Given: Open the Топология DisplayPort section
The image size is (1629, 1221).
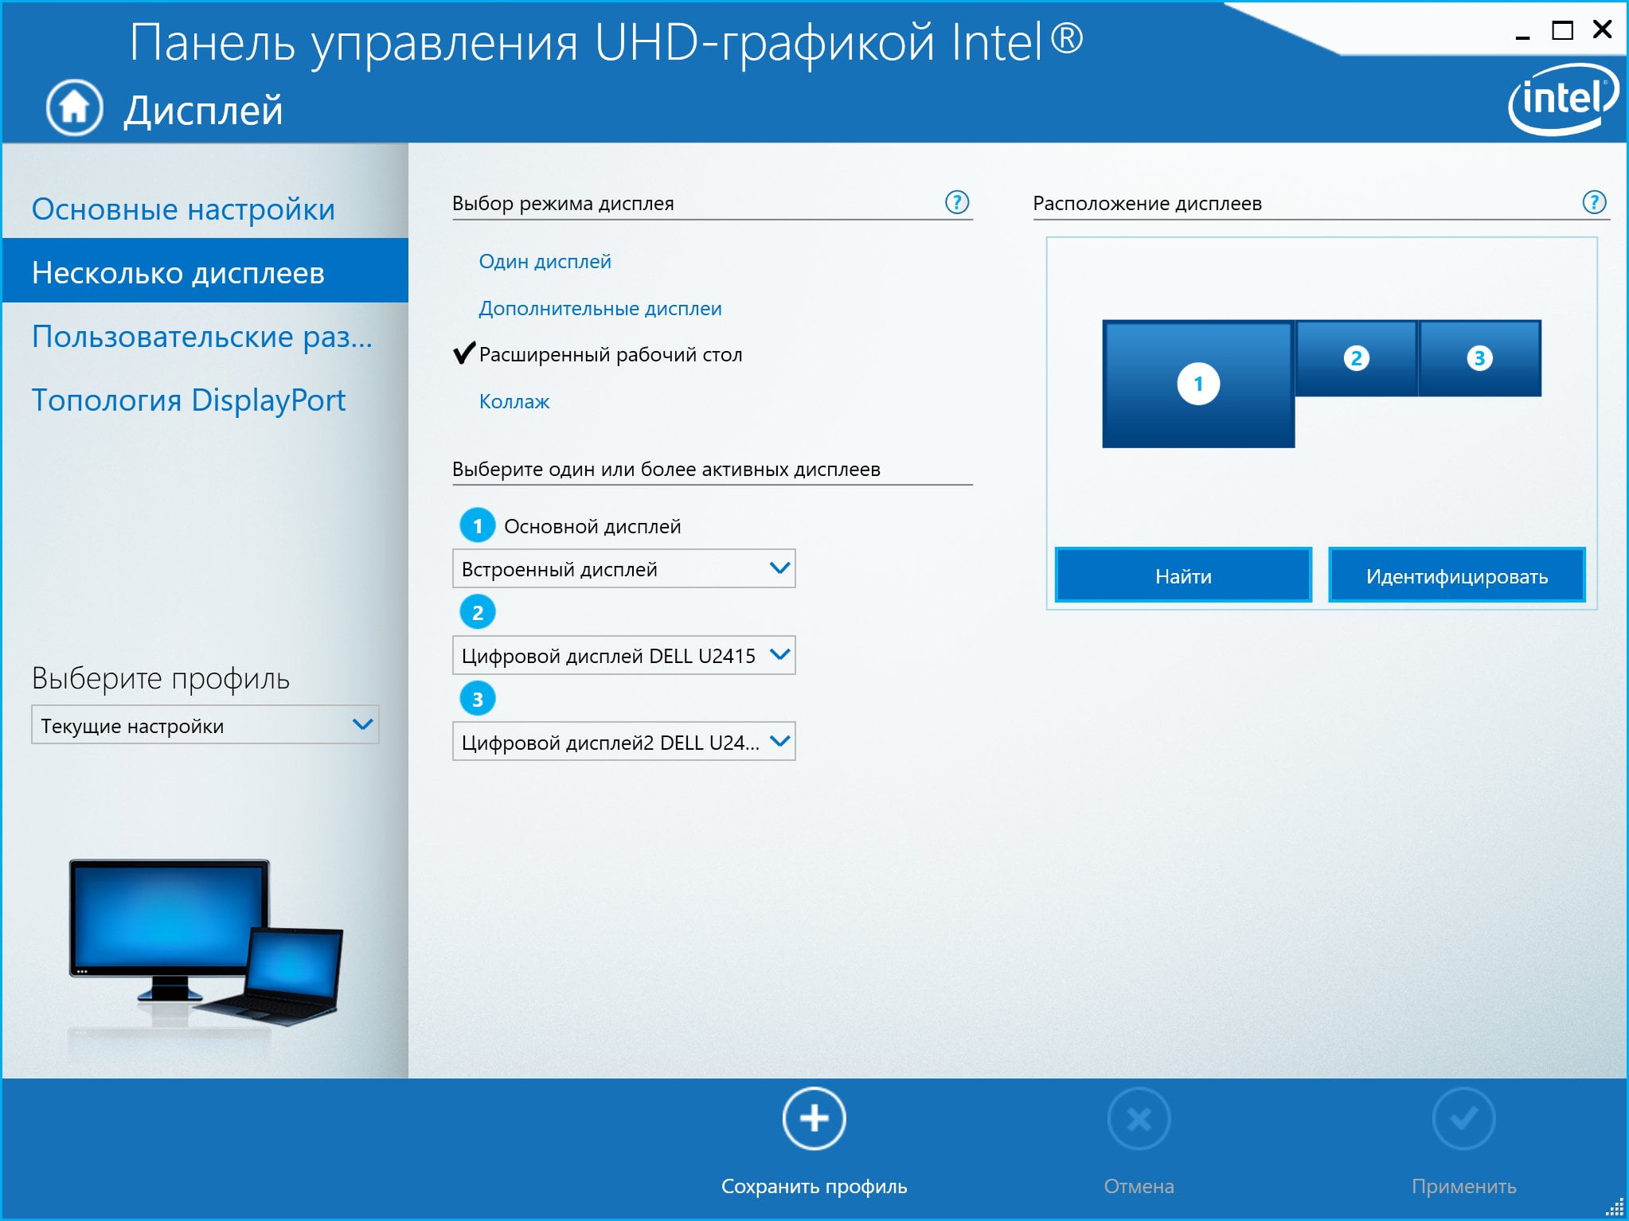Looking at the screenshot, I should [189, 400].
